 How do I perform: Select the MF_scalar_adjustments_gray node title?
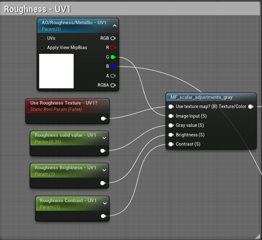click(201, 97)
